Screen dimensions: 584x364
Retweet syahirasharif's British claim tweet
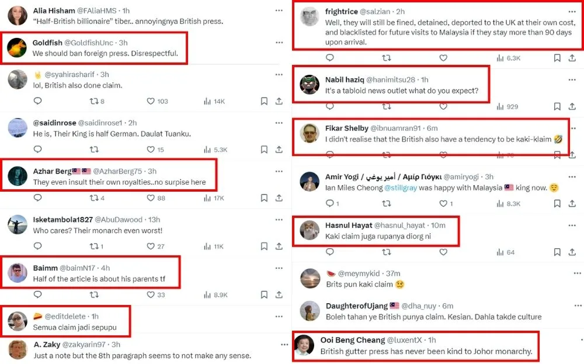[x=94, y=101]
